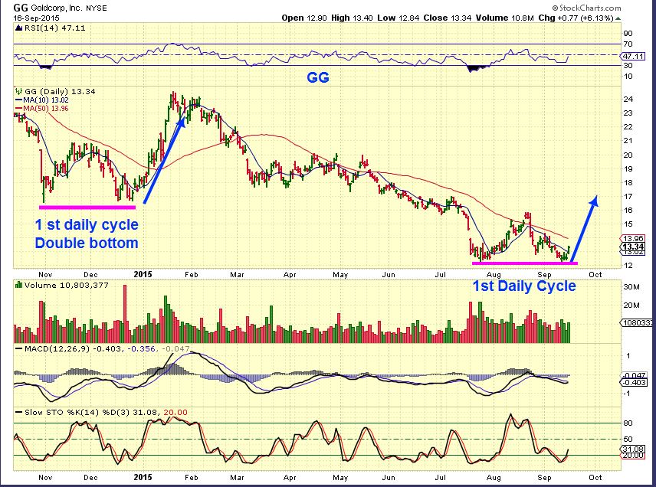Click the 'RSI(14) 47.11' indicator label
Image resolution: width=656 pixels, height=487 pixels.
pyautogui.click(x=55, y=28)
